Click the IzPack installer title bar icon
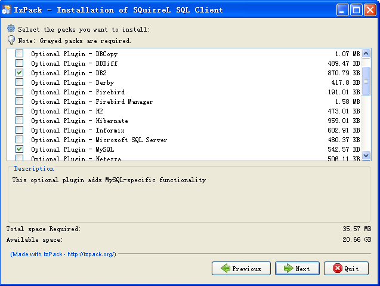 (x=7, y=10)
